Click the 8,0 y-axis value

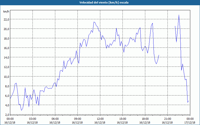(x=7, y=86)
